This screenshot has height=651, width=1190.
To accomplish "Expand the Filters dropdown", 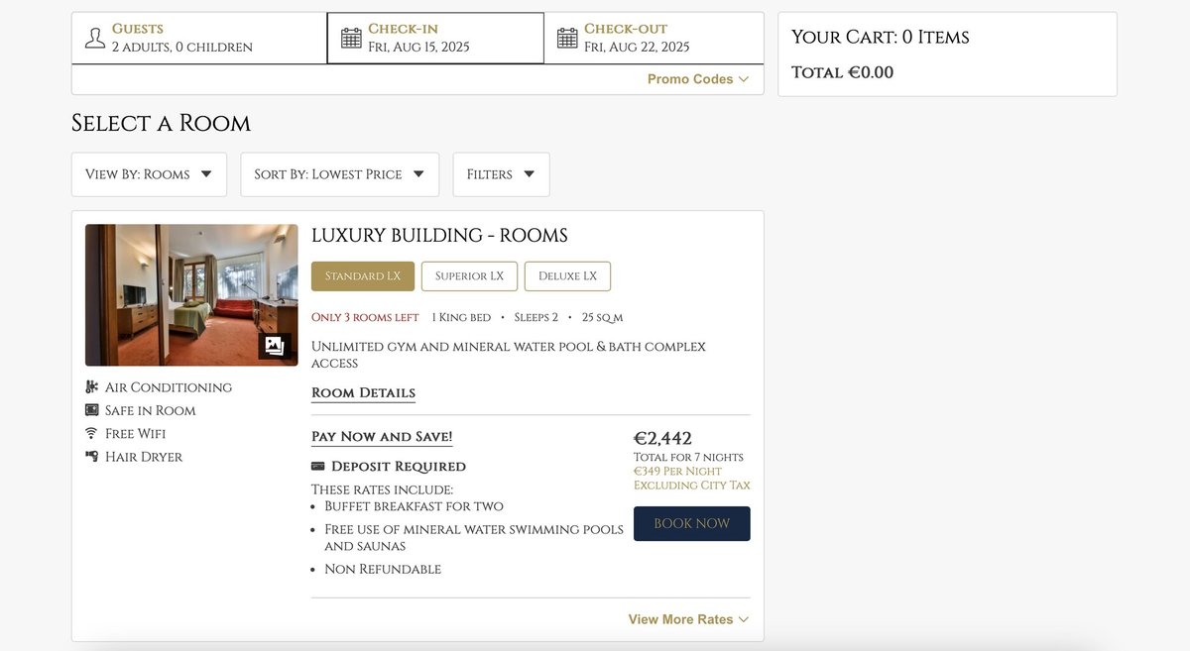I will 501,174.
